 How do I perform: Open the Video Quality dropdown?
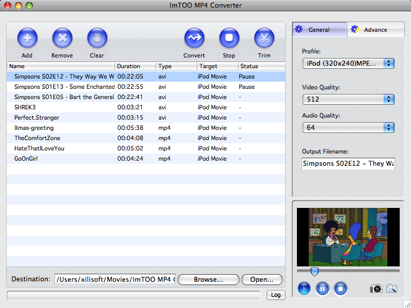tap(348, 99)
